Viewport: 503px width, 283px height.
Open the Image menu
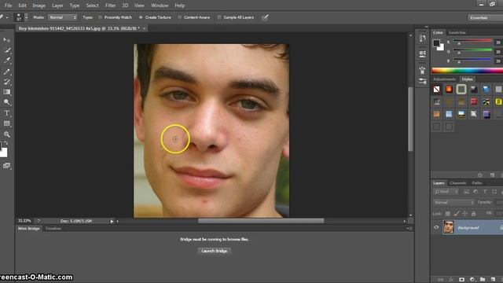pos(39,6)
